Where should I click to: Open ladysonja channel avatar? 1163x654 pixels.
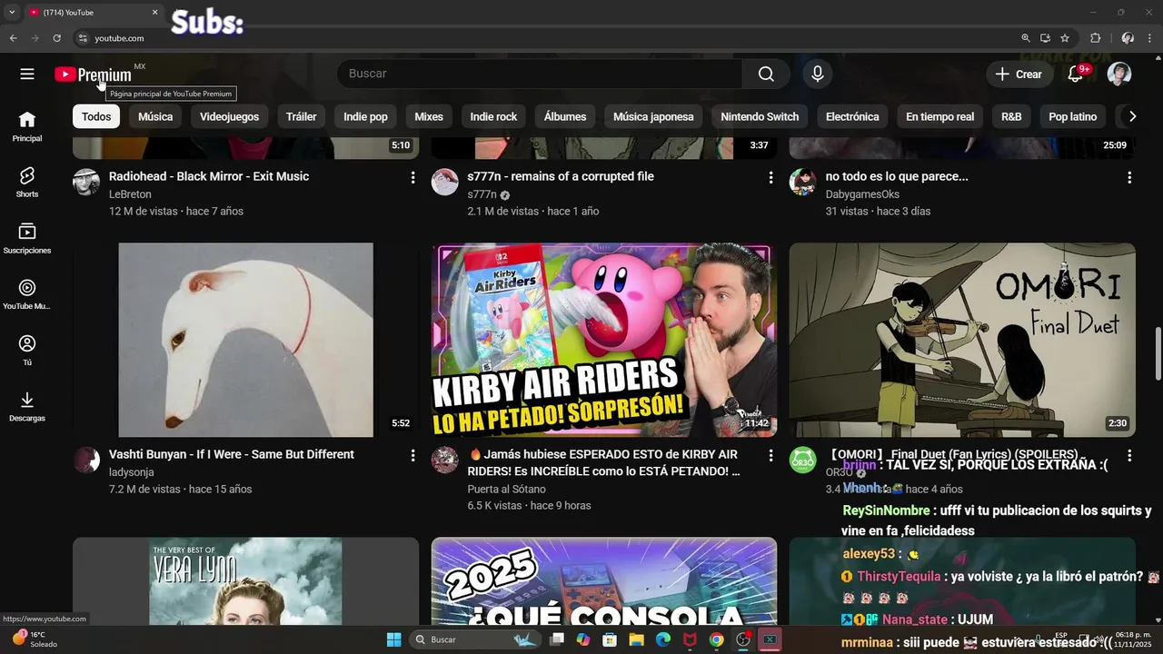click(x=86, y=460)
